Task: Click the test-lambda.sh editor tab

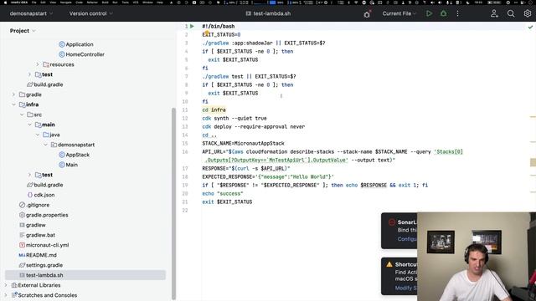Action: 268,13
